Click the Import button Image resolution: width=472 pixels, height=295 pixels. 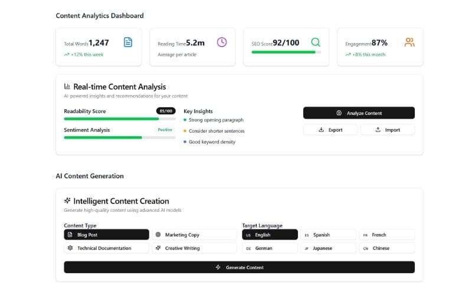pyautogui.click(x=388, y=130)
